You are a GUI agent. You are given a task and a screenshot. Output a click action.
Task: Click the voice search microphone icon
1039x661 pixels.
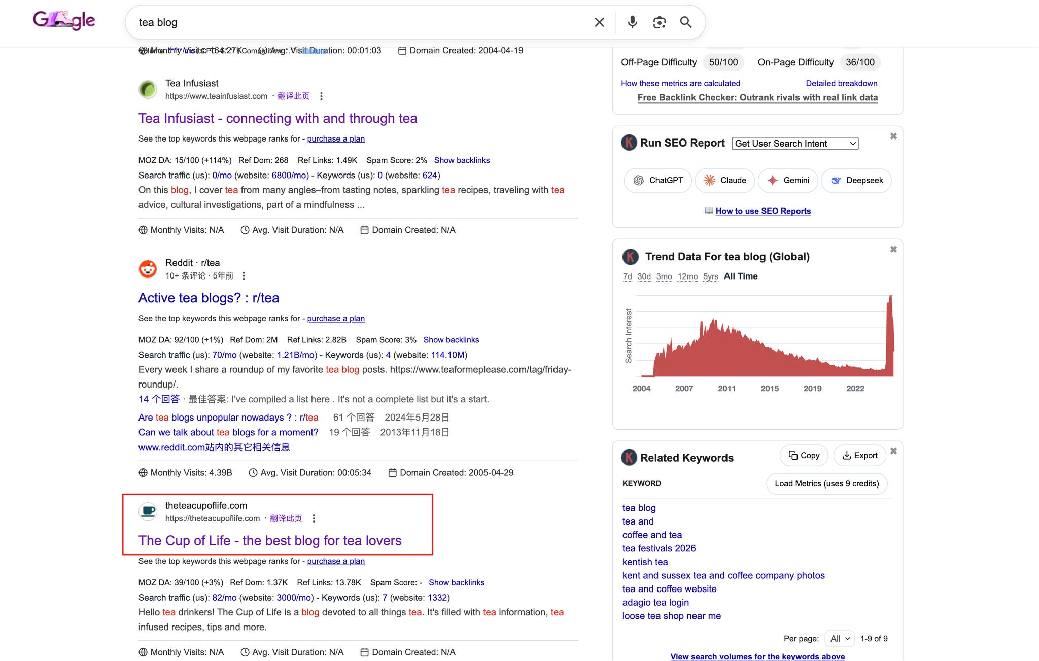(x=632, y=22)
